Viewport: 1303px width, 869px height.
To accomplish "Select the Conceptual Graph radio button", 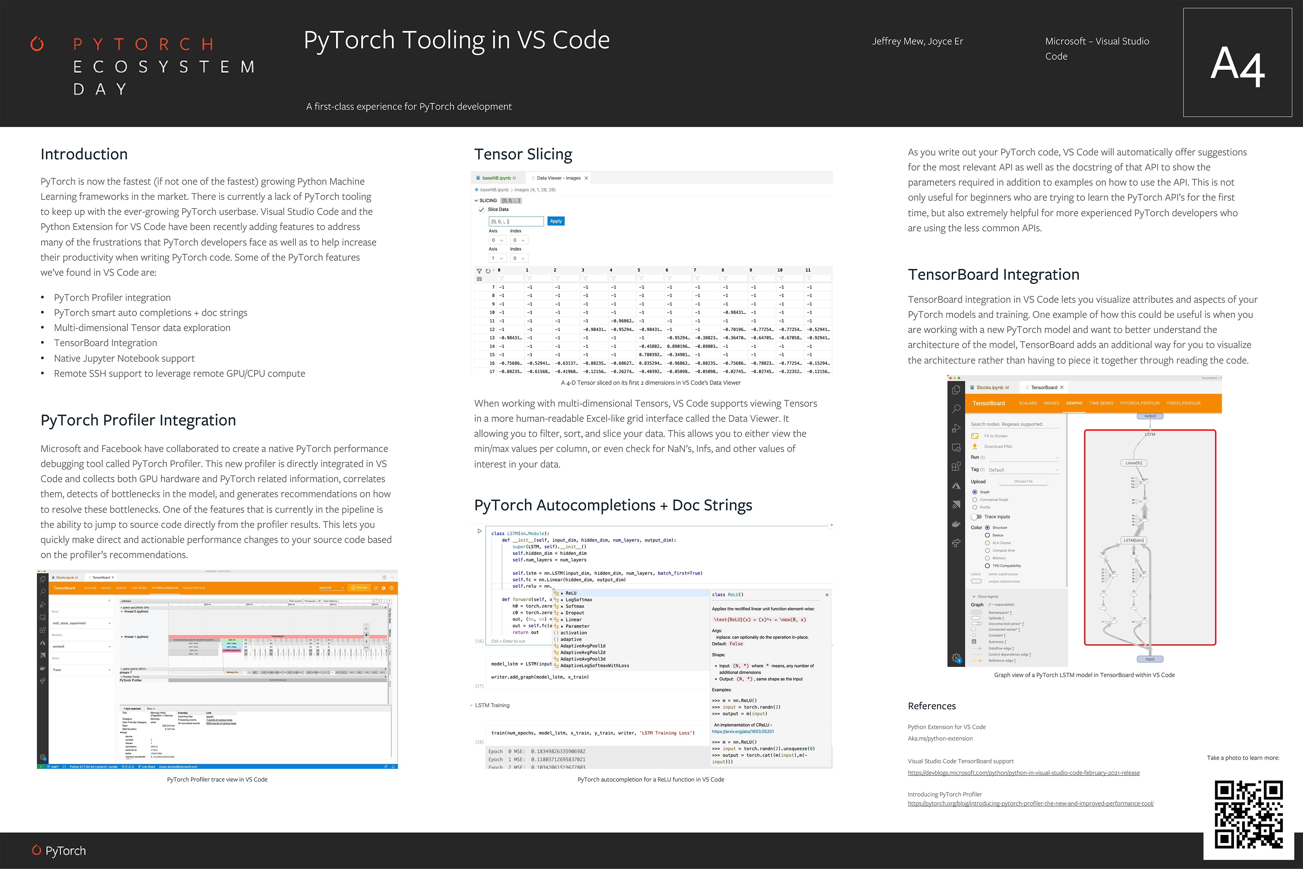I will (974, 499).
